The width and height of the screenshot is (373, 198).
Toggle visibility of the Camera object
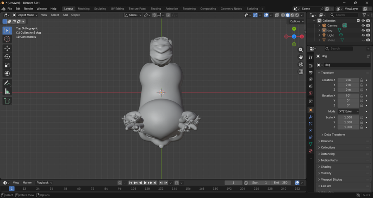[x=363, y=25]
